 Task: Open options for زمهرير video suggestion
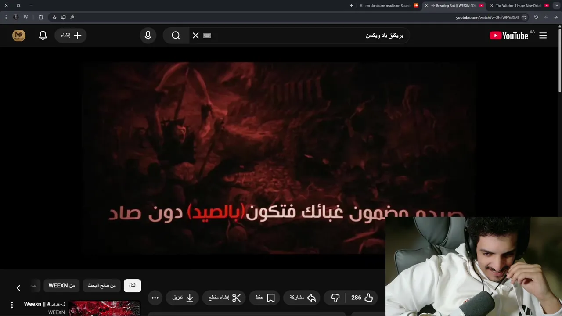click(x=12, y=305)
